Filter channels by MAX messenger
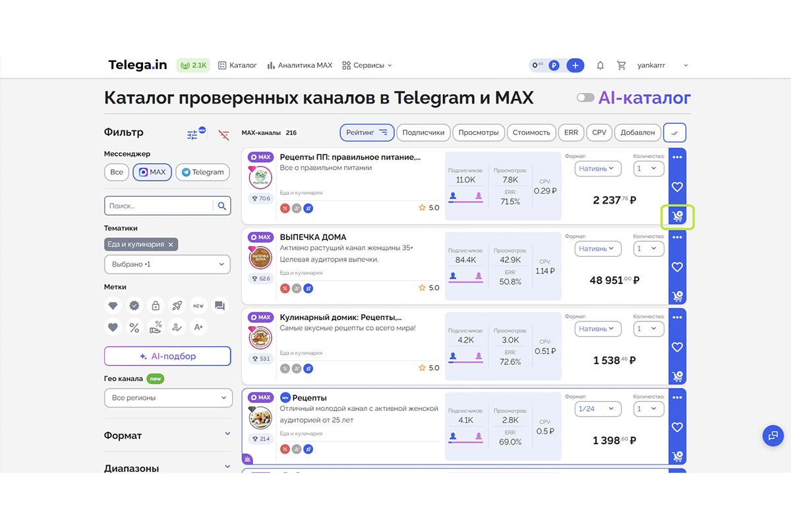The image size is (791, 527). coord(152,172)
